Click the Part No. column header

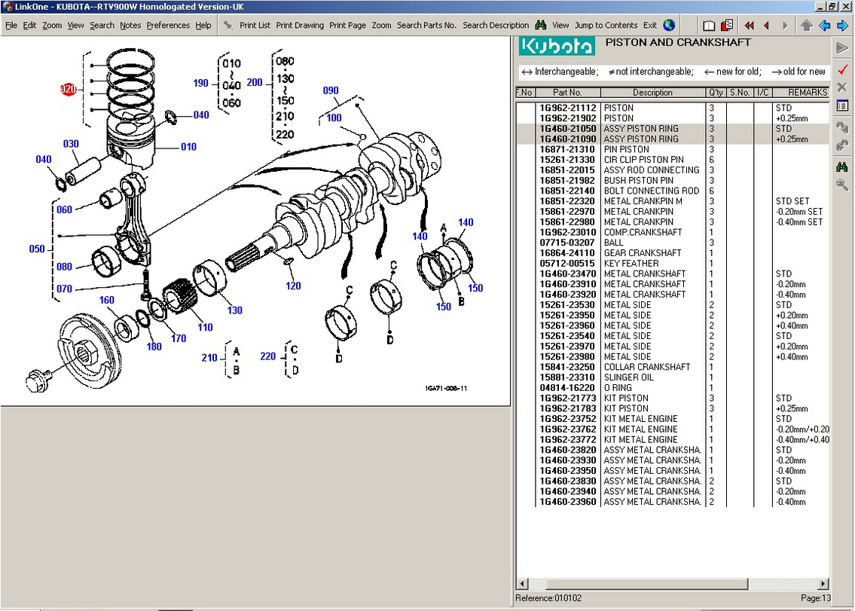click(567, 93)
